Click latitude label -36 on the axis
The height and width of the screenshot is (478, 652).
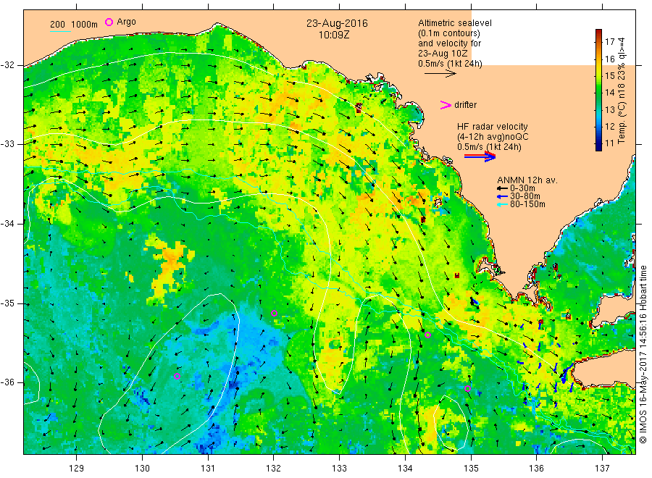pos(7,382)
